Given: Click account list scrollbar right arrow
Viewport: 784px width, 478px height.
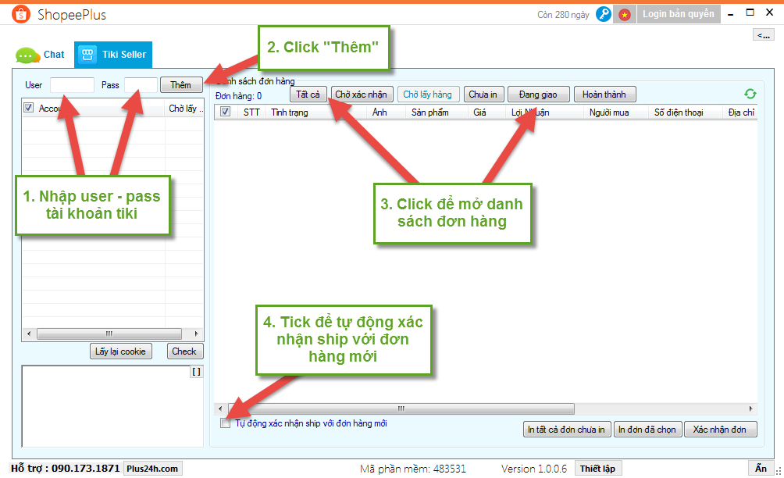Looking at the screenshot, I should [x=197, y=334].
